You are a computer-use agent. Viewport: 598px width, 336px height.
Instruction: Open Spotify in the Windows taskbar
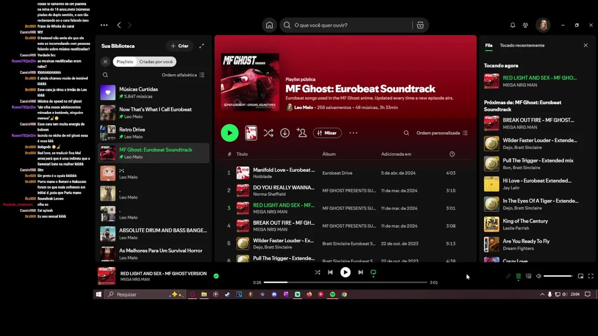333,294
